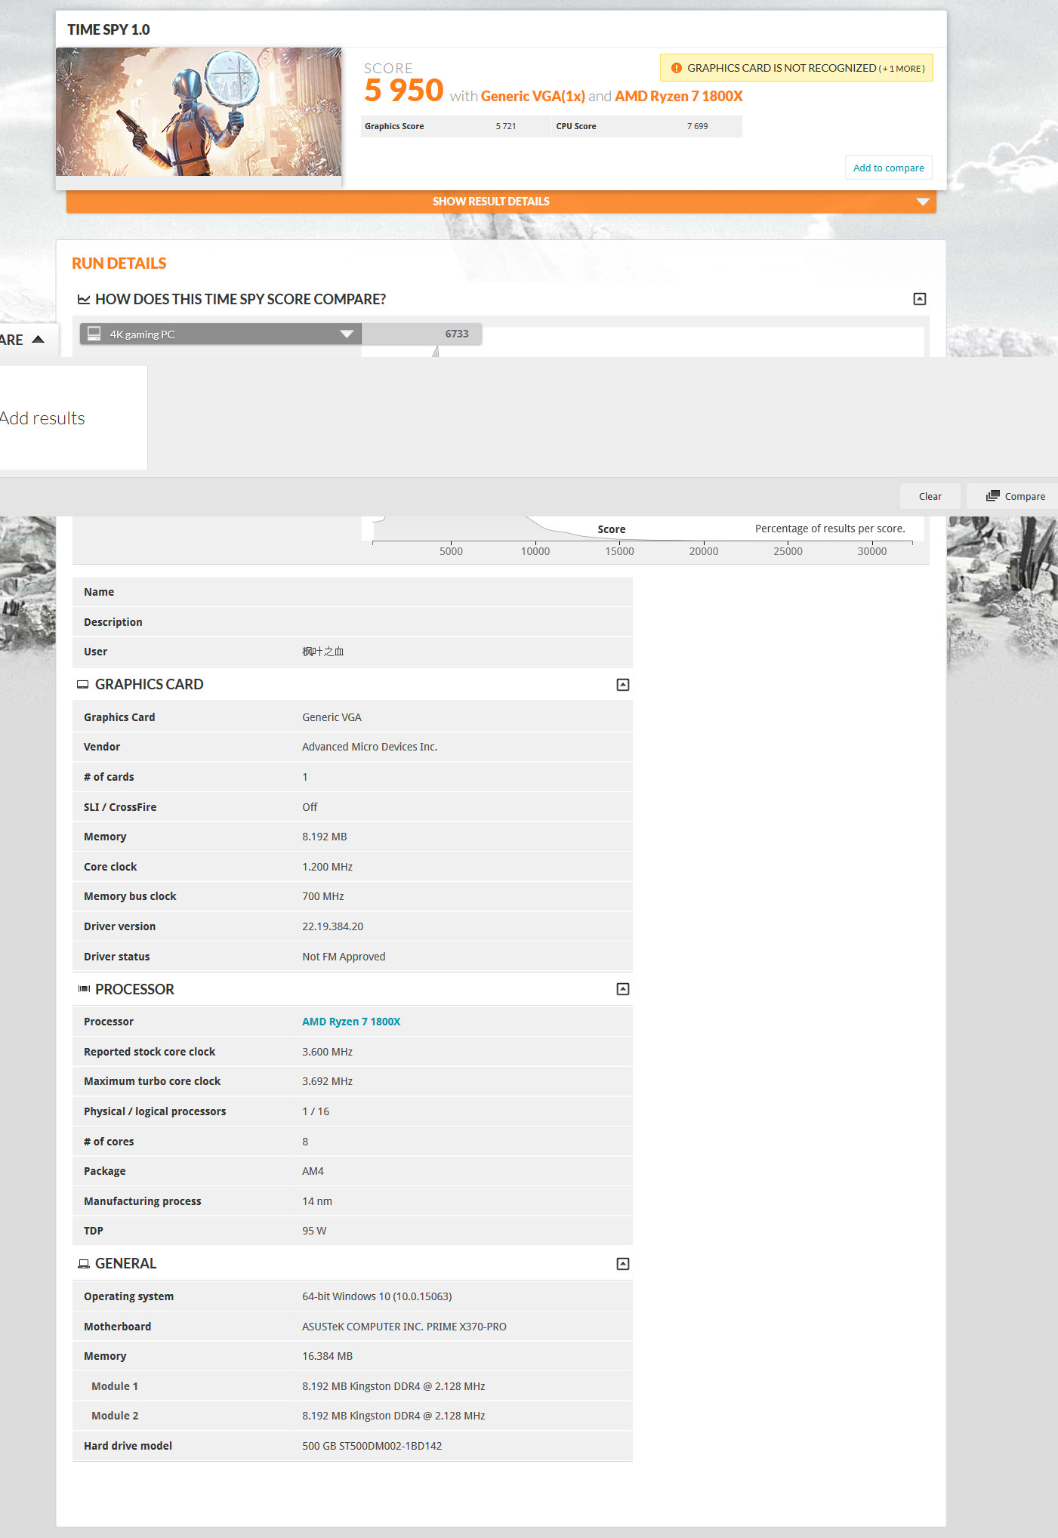Click Memory bus clock 700 MHz value
The width and height of the screenshot is (1058, 1538).
pos(323,896)
